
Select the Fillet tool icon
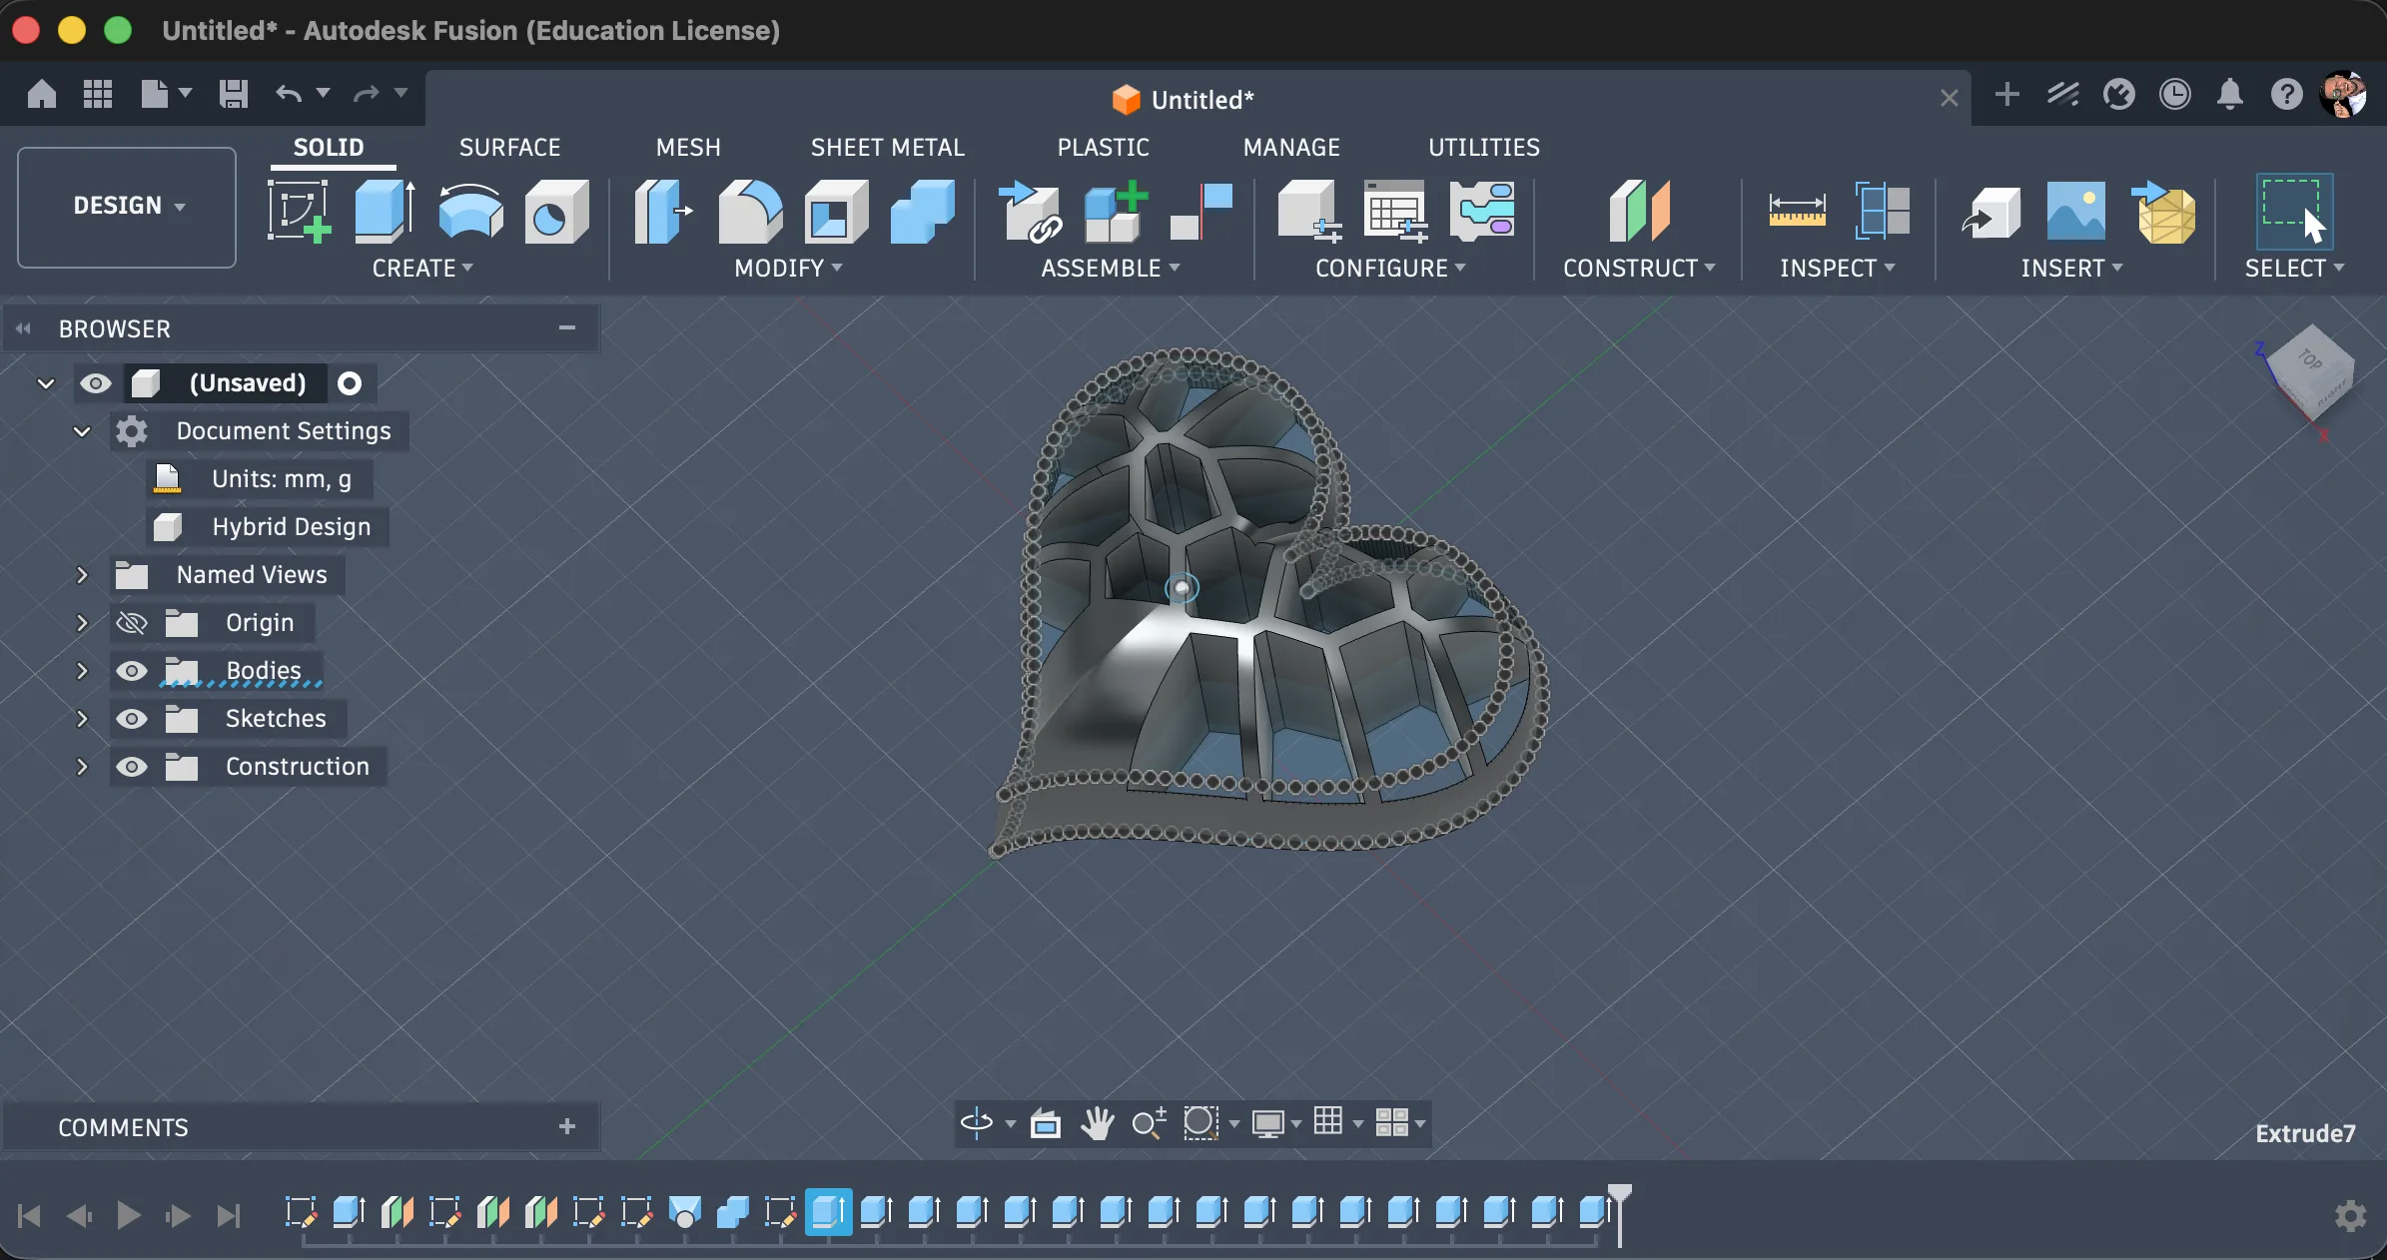750,211
